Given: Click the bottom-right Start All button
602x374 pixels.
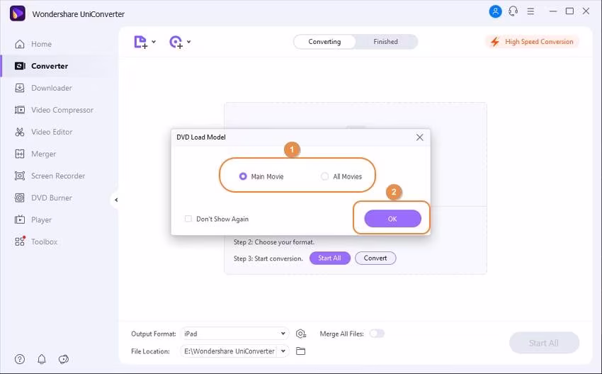Looking at the screenshot, I should pos(544,343).
